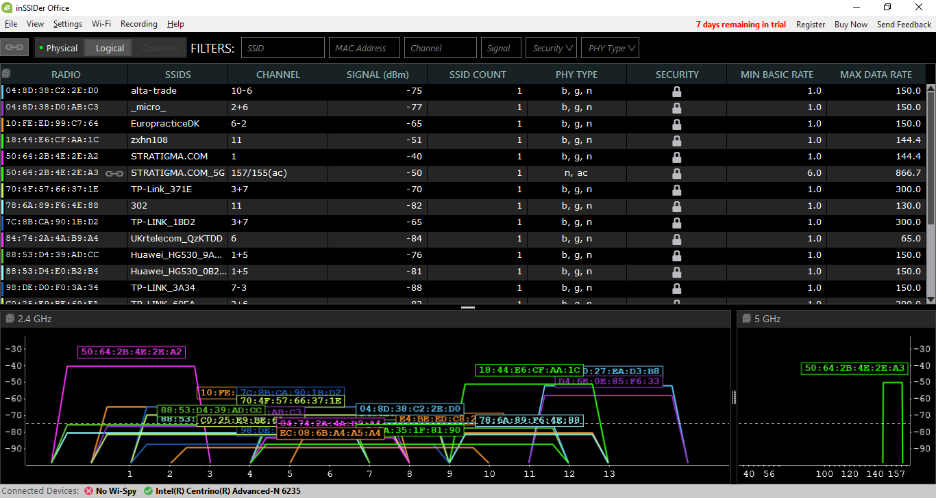
Task: Click the Buy Now link
Action: coord(850,25)
